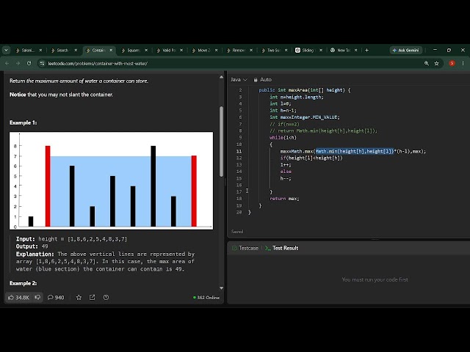Bookmark this page with the star
This screenshot has height=352, width=470.
pyautogui.click(x=436, y=64)
